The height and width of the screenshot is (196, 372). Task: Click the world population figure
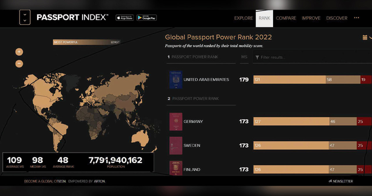tap(116, 160)
